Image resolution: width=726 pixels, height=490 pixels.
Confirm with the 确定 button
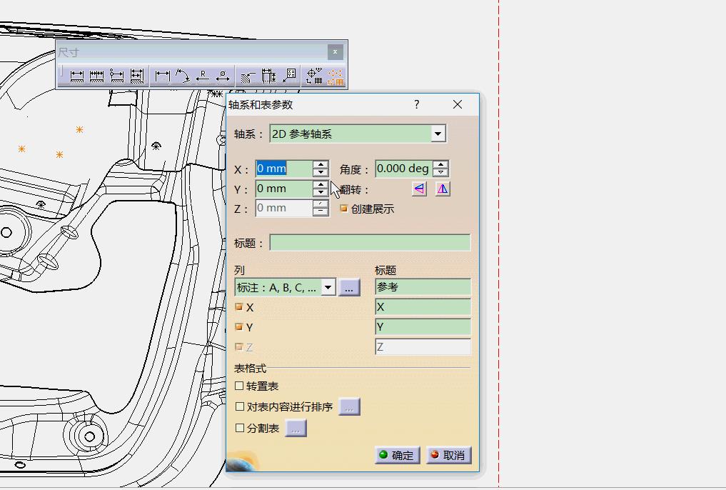coord(397,455)
